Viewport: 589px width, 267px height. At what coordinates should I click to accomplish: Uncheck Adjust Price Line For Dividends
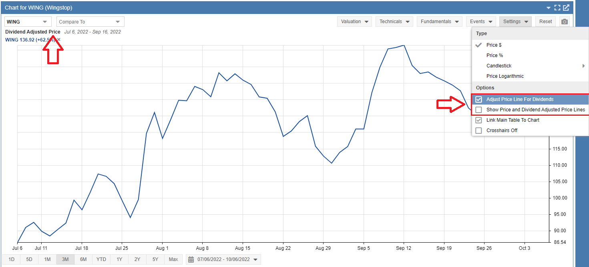coord(478,99)
